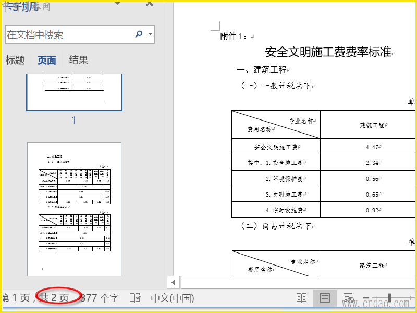Open navigation pane options dropdown arrow

pos(117,3)
